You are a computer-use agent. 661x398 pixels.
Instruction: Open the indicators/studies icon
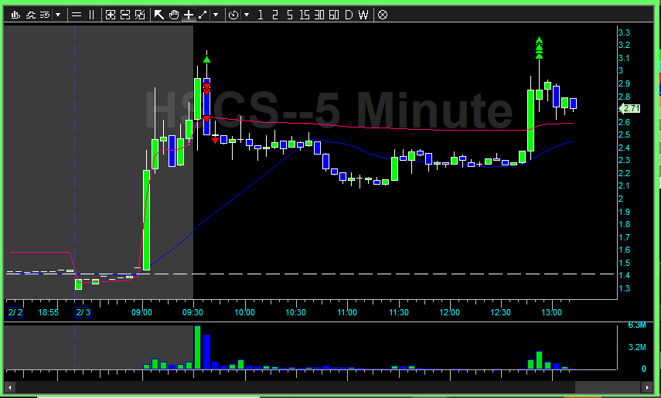[30, 15]
